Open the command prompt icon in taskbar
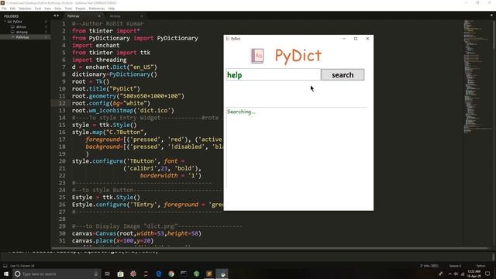This screenshot has height=279, width=496. pyautogui.click(x=184, y=274)
